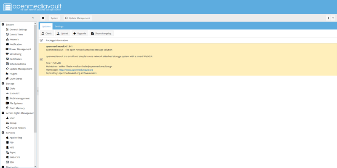
Task: Toggle select-all checkbox in Package information header
Action: tap(41, 40)
